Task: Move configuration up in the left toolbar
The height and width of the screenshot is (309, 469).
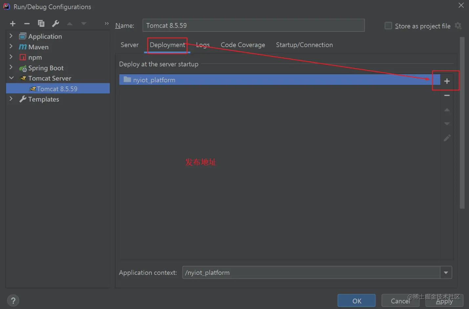Action: (70, 24)
